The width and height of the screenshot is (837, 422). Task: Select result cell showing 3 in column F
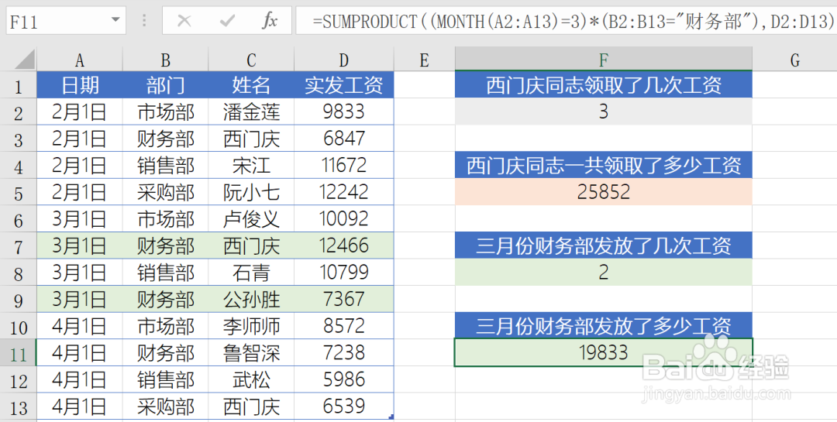pyautogui.click(x=604, y=112)
